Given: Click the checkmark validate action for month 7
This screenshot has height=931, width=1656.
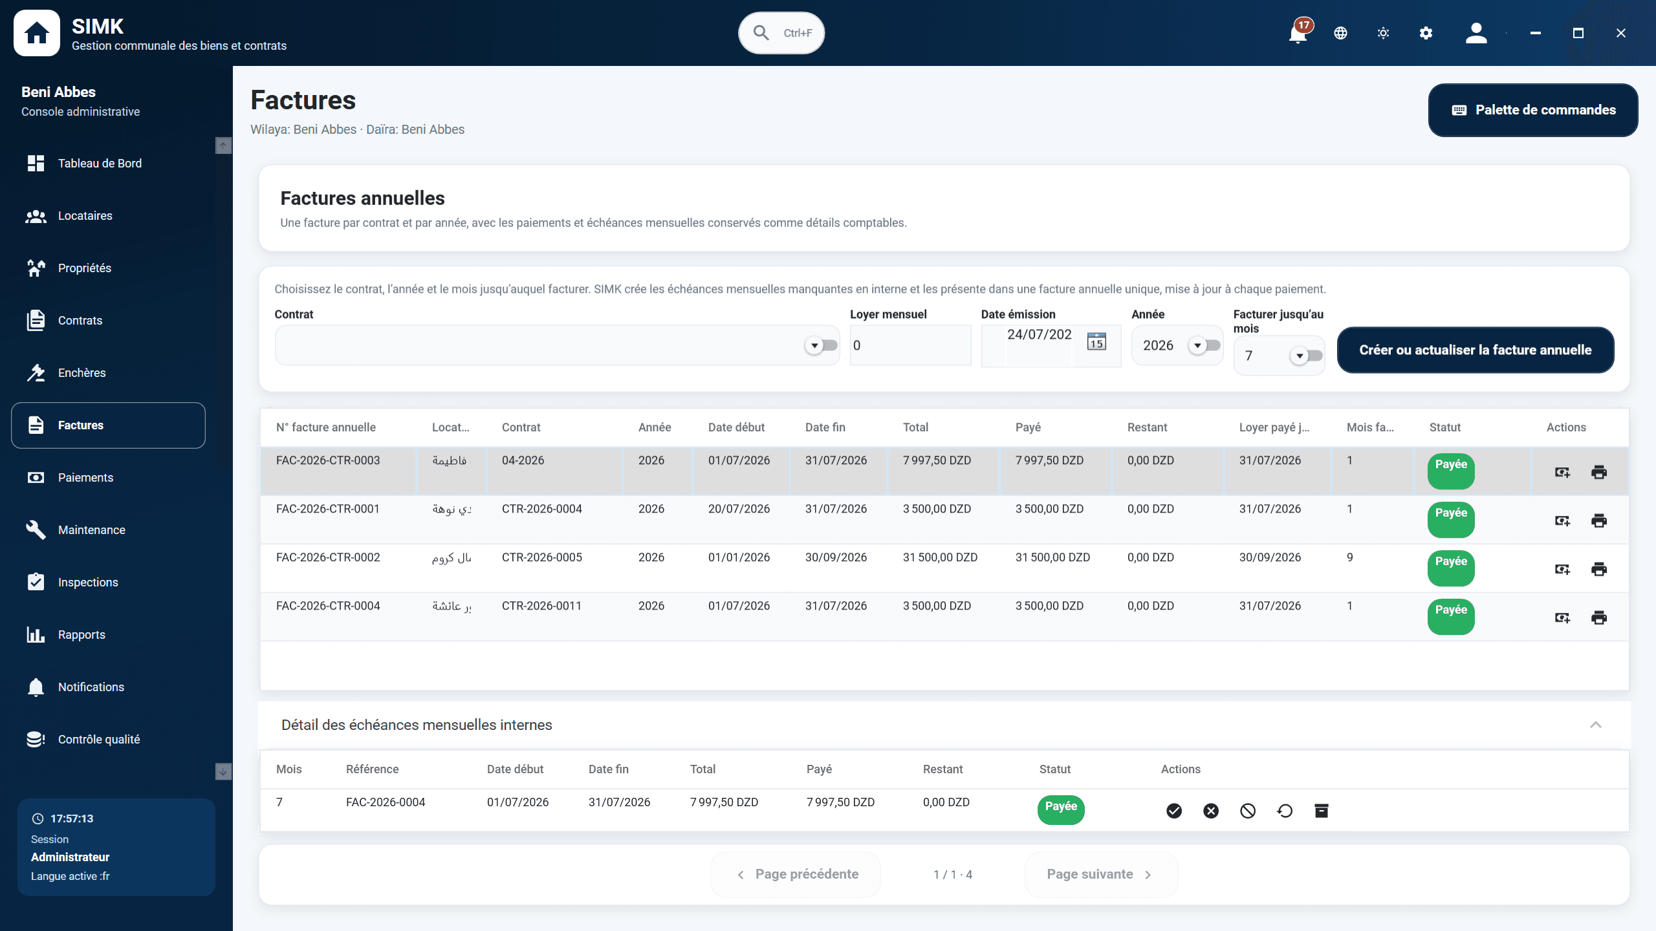Looking at the screenshot, I should (x=1174, y=811).
